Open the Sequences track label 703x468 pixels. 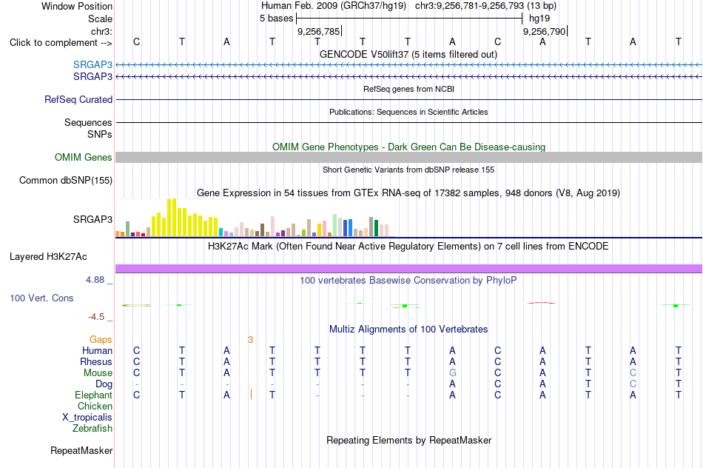(88, 122)
